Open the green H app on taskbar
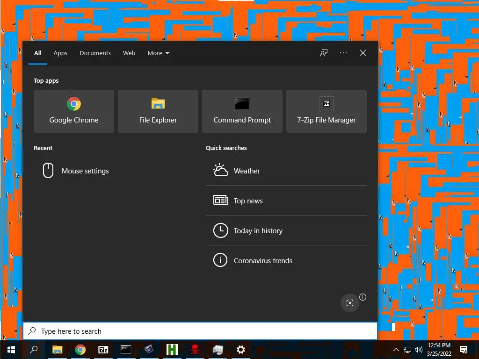 tap(172, 350)
